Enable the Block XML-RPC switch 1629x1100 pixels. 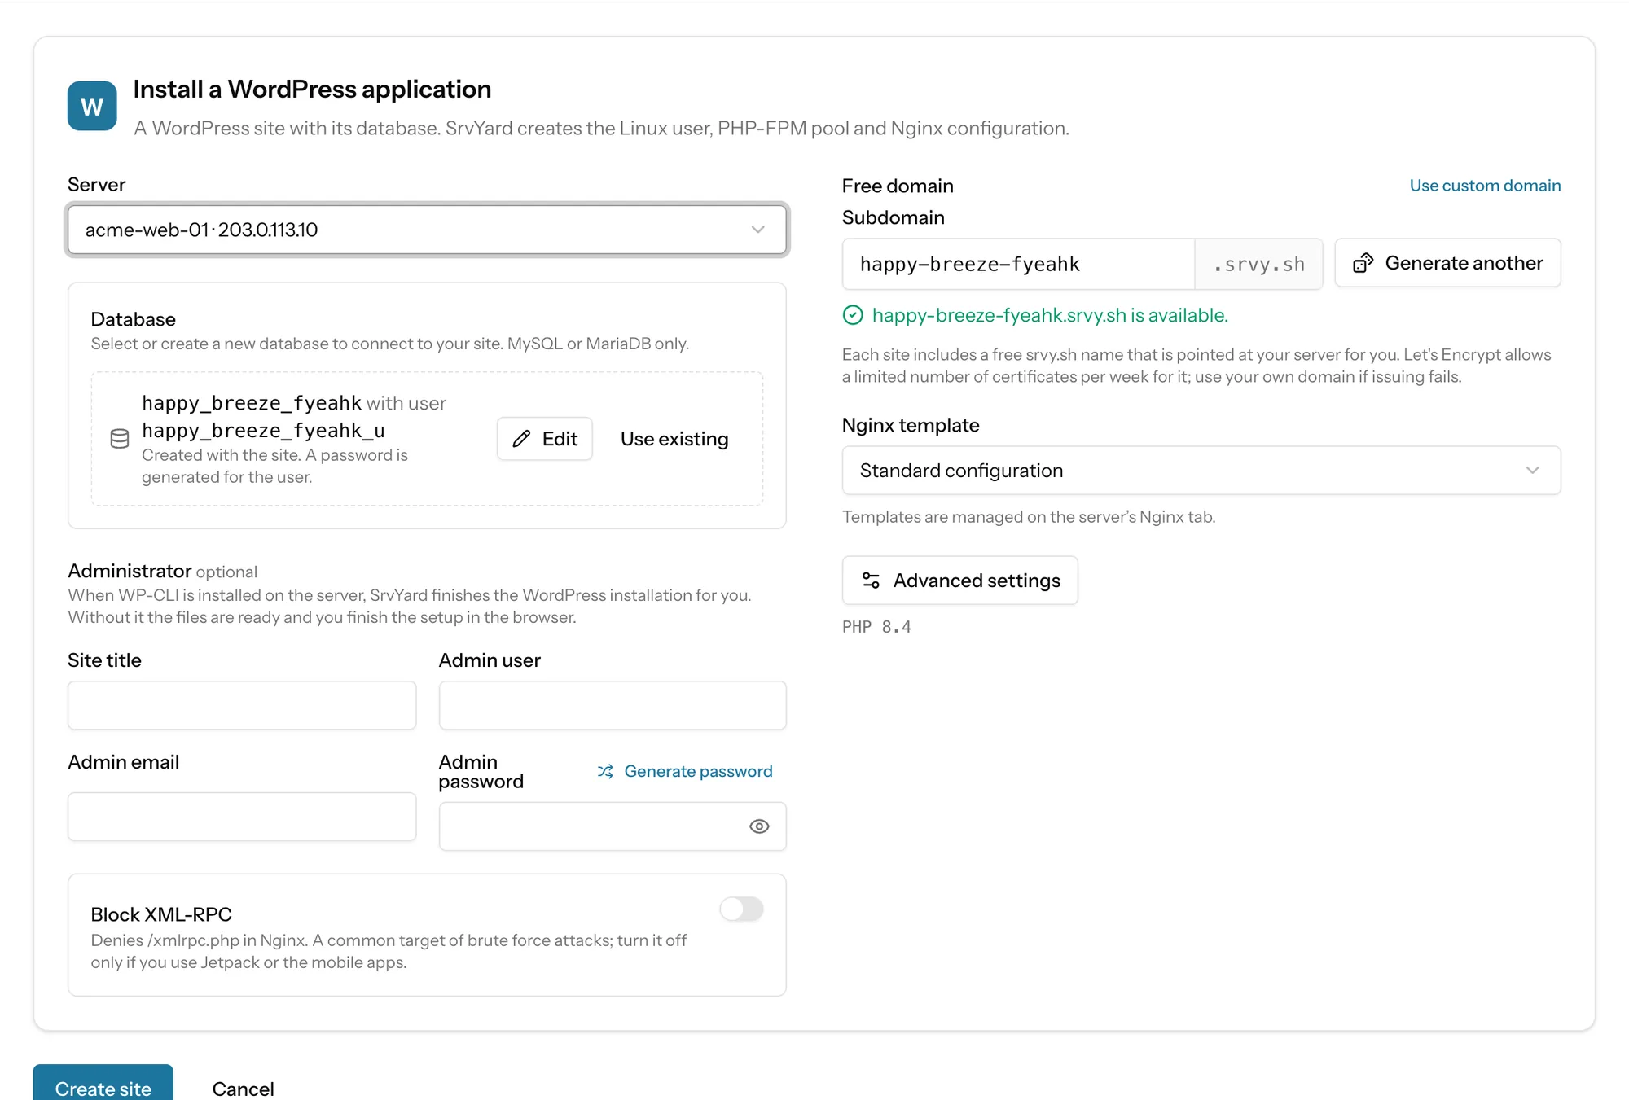click(741, 909)
